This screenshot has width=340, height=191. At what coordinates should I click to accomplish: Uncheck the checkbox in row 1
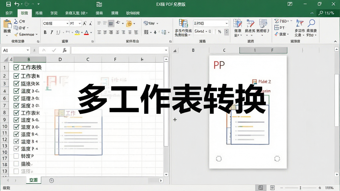click(16, 67)
